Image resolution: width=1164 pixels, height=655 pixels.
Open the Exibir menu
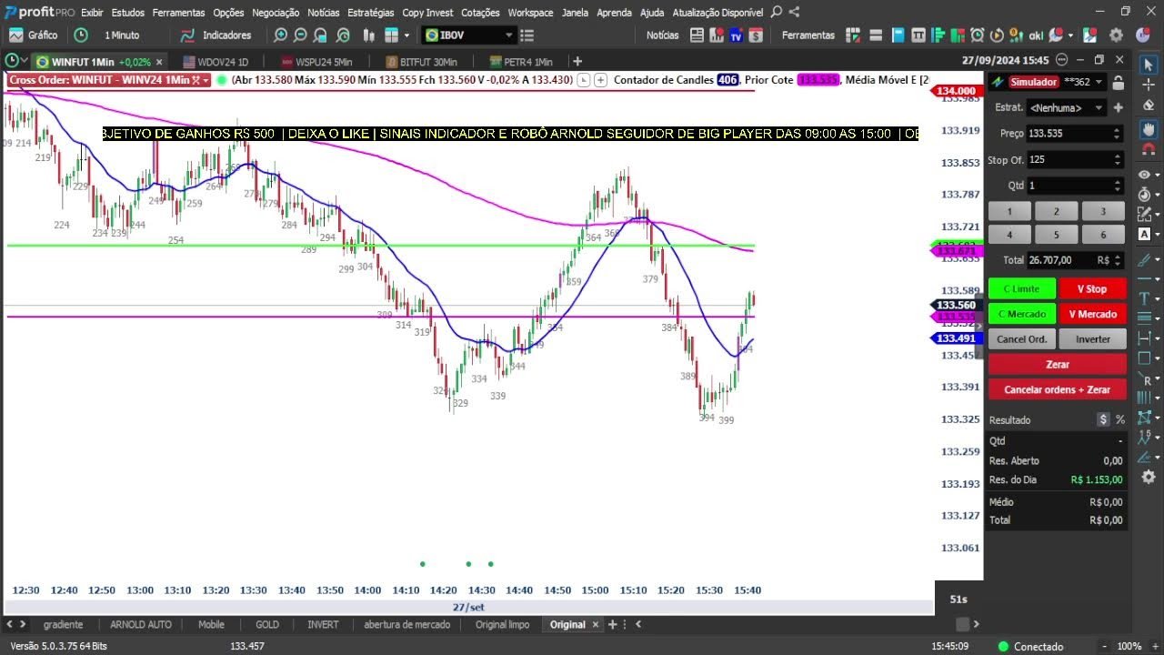click(x=92, y=13)
